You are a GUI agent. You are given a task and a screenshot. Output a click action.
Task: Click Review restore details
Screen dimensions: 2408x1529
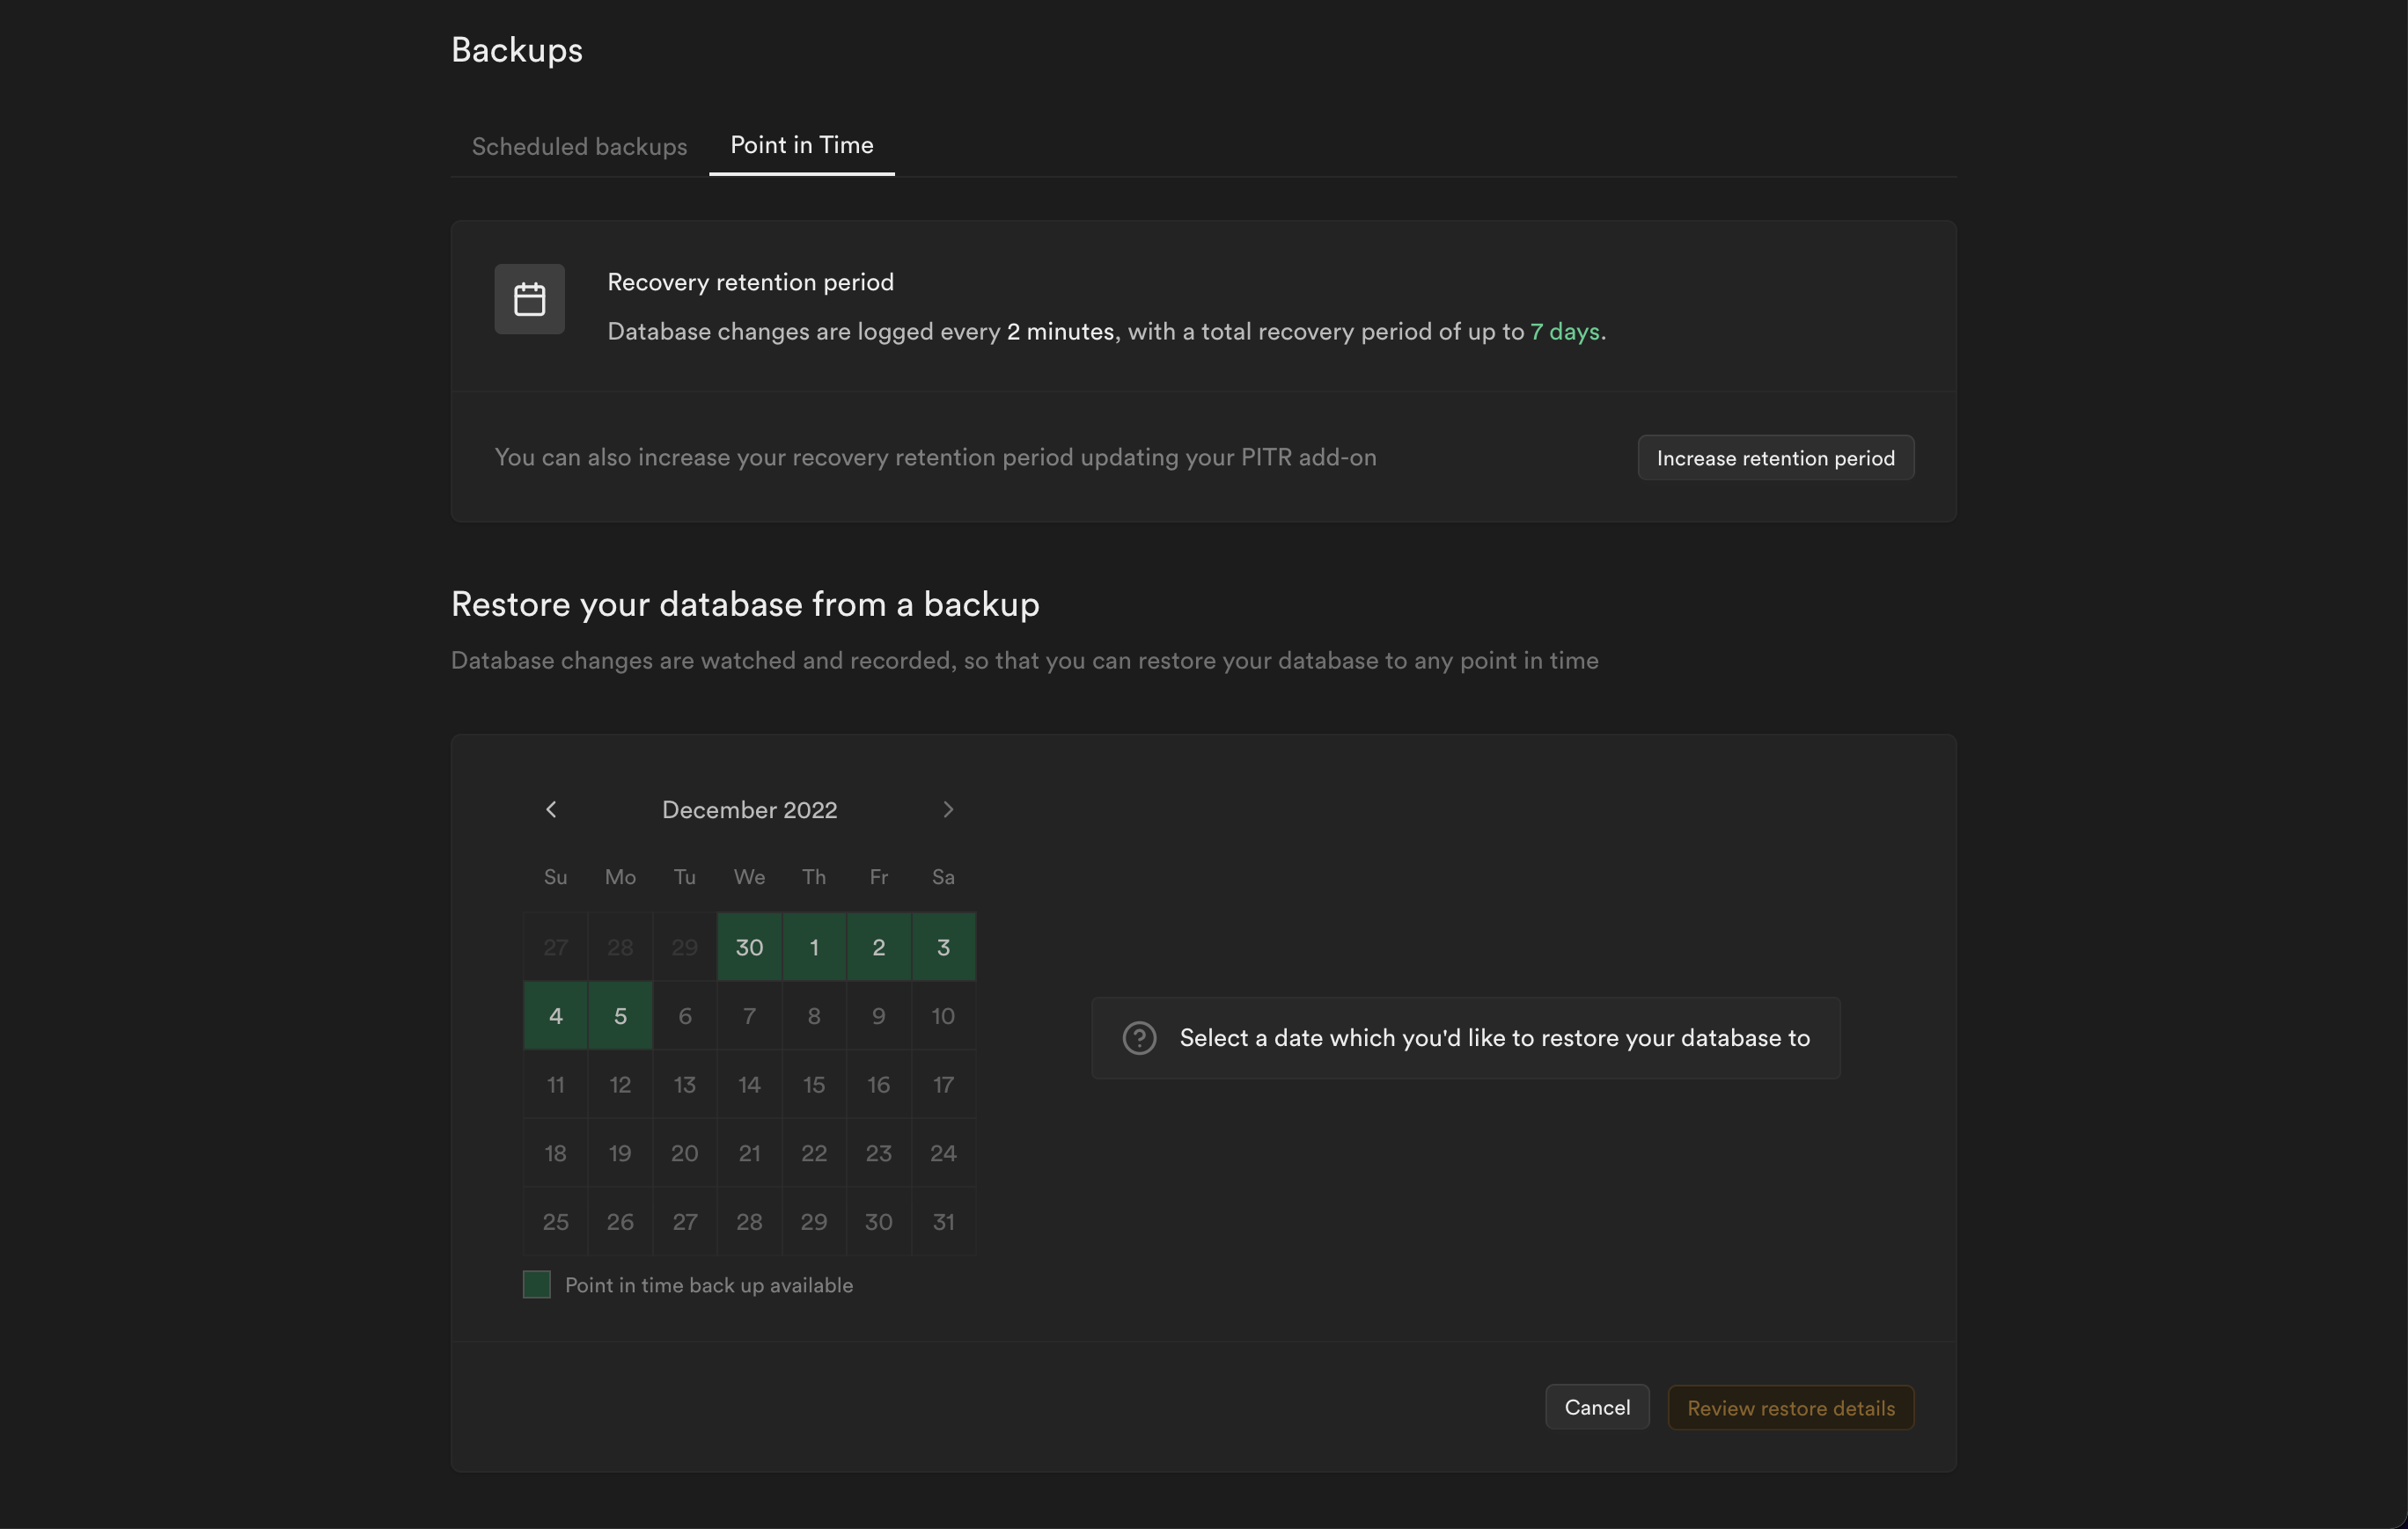tap(1791, 1407)
